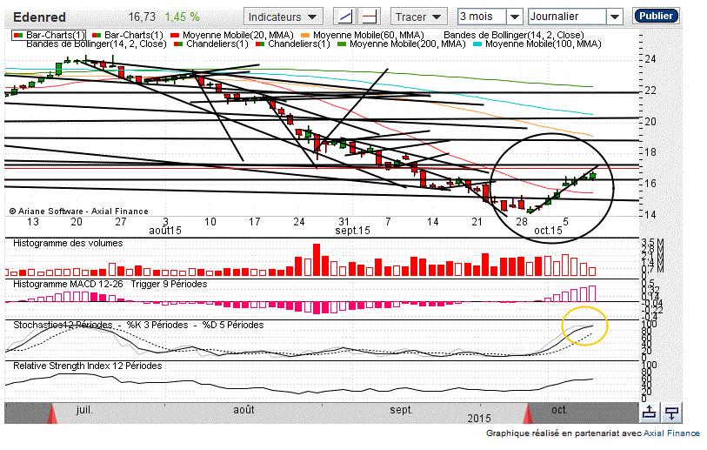Click Moyenne Mobile(60, MMA) legend entry
Screen dimensions: 707x450
(x=363, y=35)
